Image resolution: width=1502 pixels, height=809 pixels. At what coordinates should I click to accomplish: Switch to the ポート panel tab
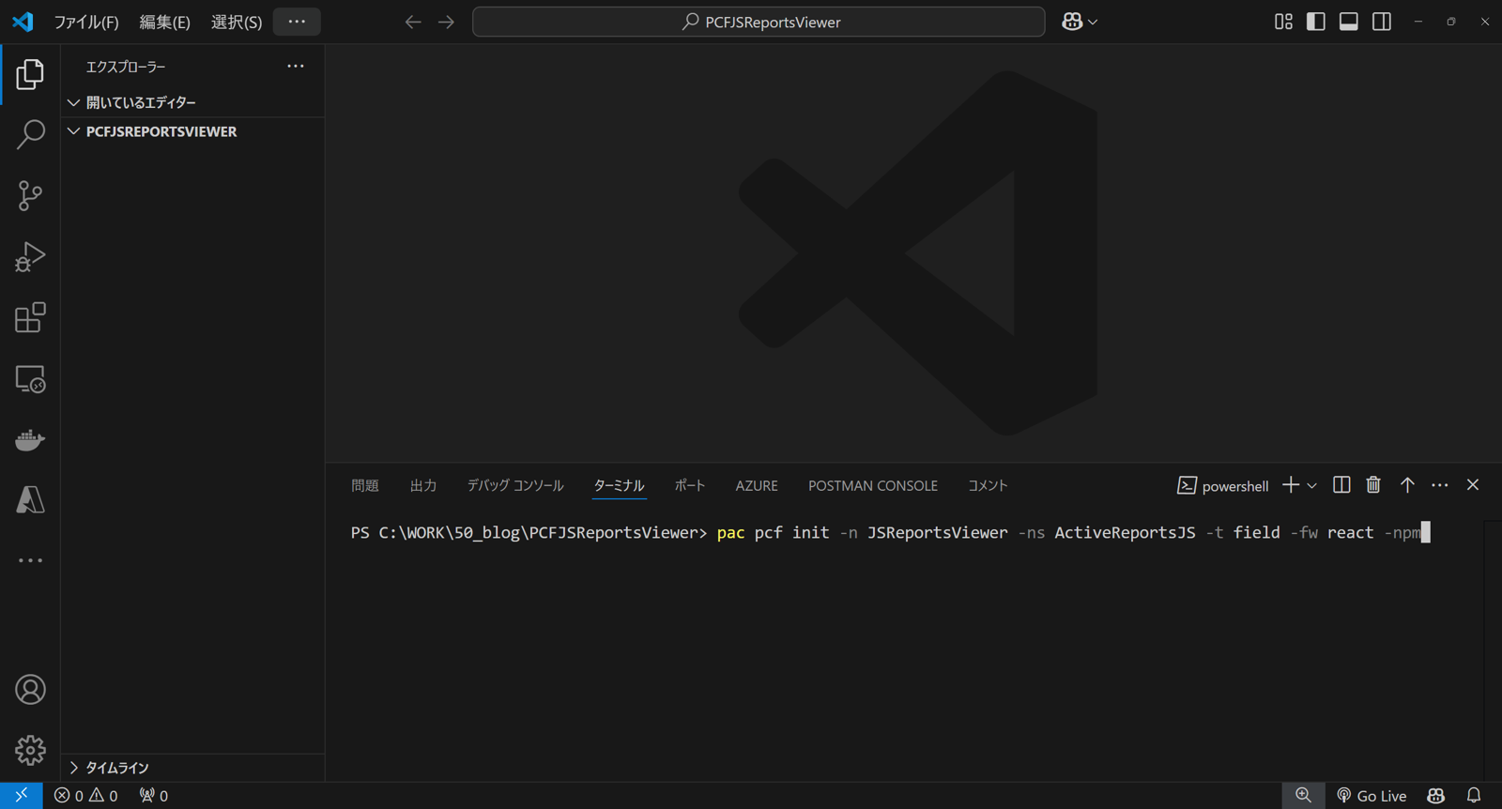click(690, 485)
